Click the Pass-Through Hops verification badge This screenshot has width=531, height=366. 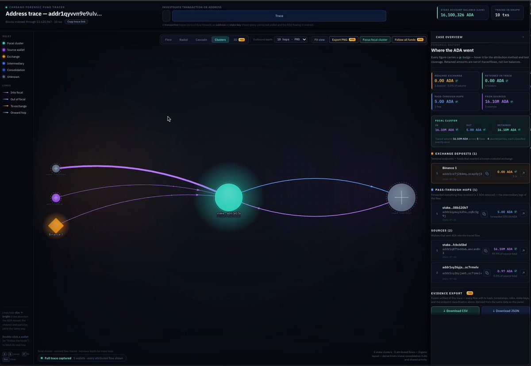456,102
